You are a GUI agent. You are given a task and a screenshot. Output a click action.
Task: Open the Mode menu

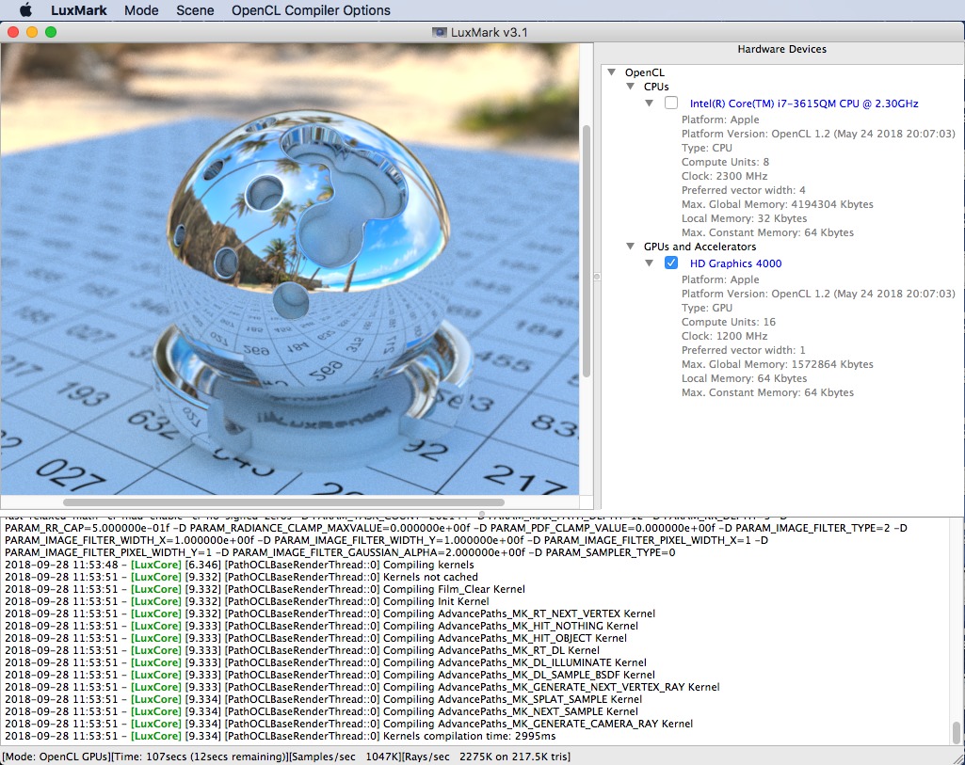pos(141,10)
